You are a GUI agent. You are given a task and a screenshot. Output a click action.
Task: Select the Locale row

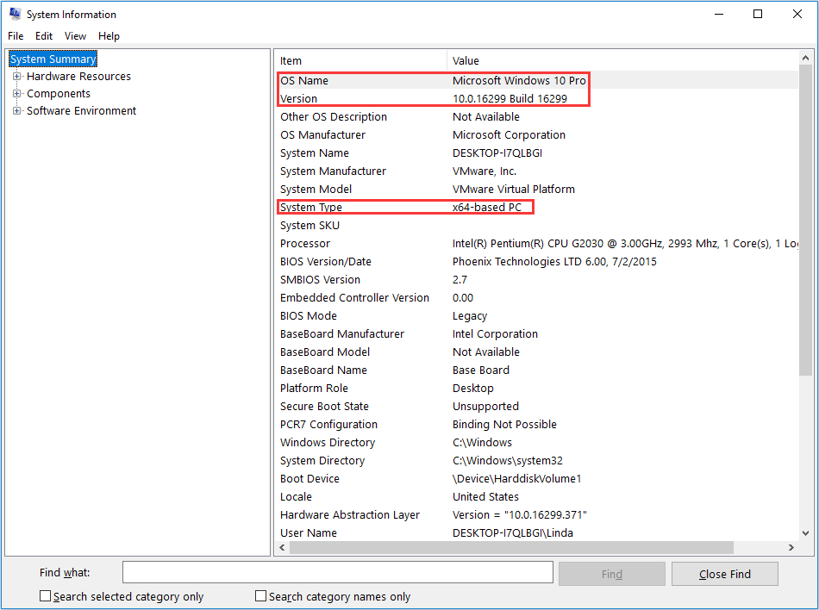click(x=536, y=497)
